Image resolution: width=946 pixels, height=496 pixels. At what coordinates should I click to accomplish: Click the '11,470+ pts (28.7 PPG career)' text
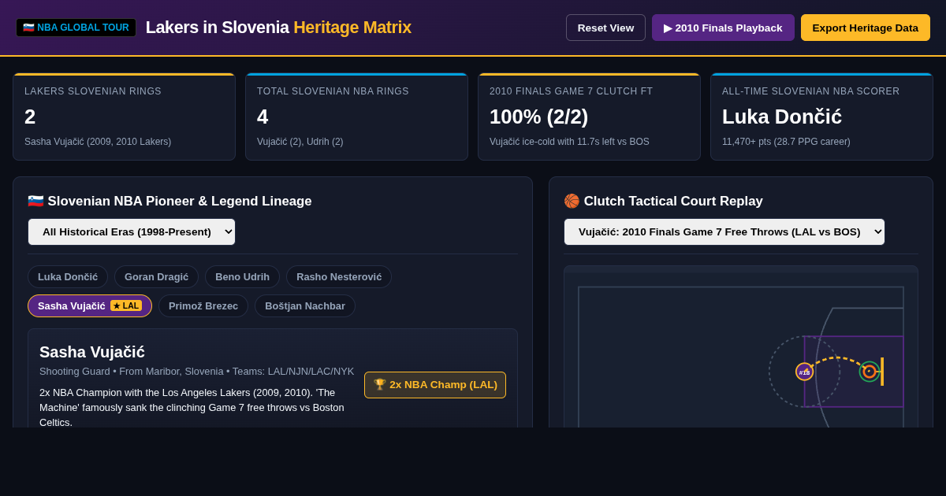[786, 142]
